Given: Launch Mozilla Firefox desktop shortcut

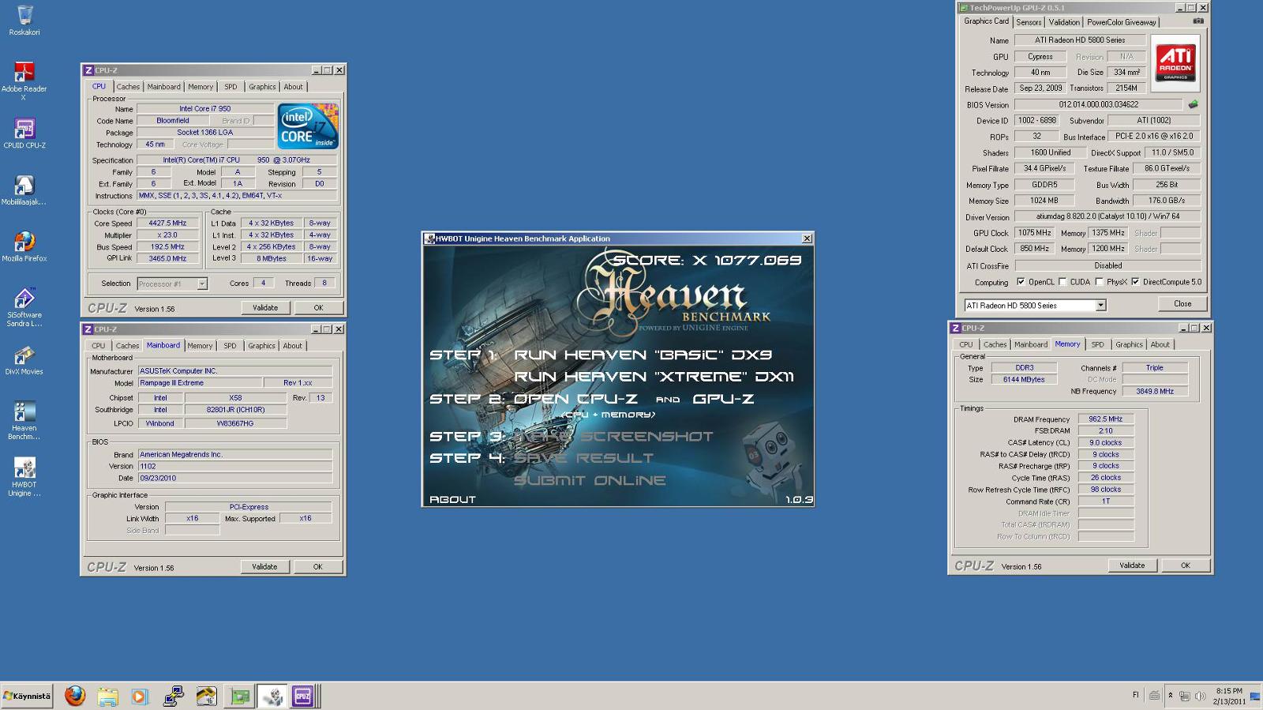Looking at the screenshot, I should click(24, 246).
